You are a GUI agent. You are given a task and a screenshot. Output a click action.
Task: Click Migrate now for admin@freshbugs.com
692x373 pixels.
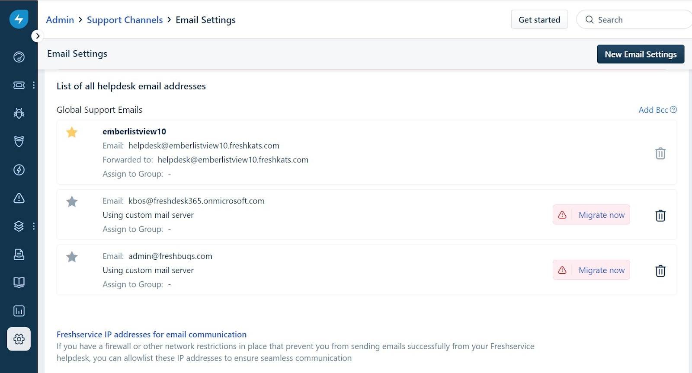[x=602, y=270]
